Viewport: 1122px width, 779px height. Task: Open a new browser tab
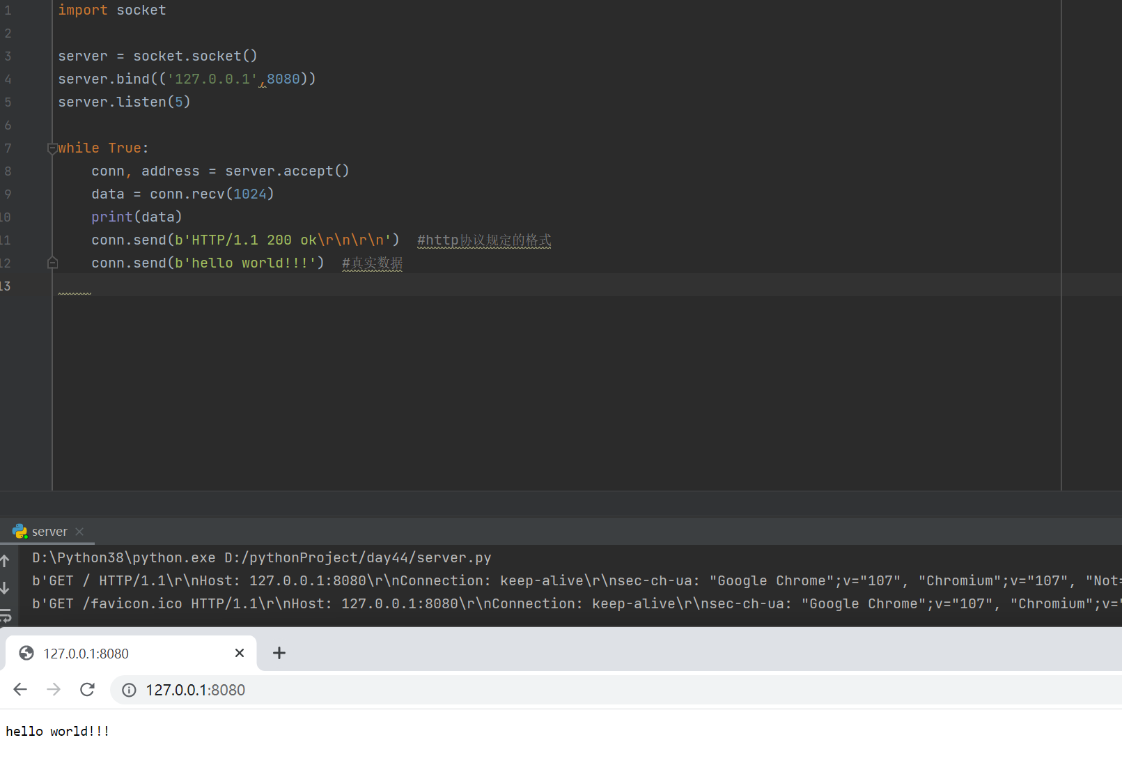pyautogui.click(x=279, y=653)
